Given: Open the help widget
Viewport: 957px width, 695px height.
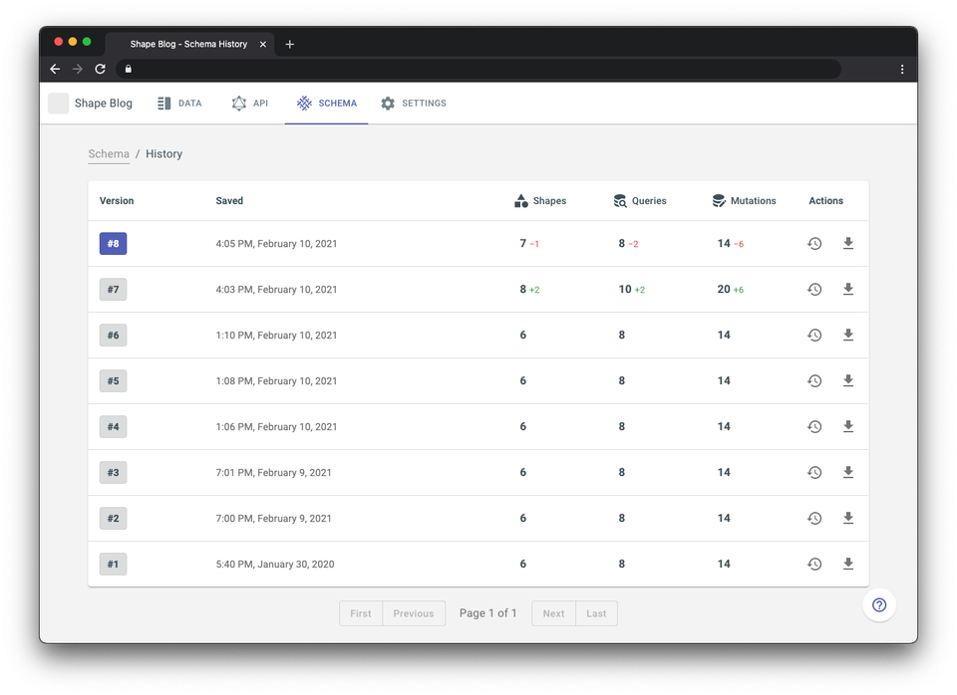Looking at the screenshot, I should point(878,605).
